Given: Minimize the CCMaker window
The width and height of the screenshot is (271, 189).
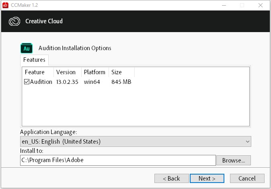Looking at the screenshot, I should coord(224,5).
